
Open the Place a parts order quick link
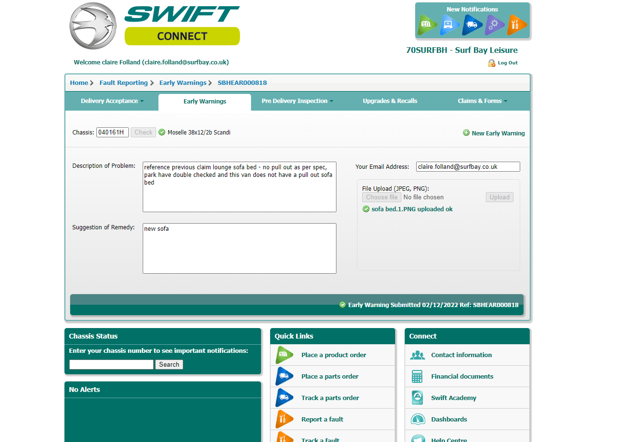[330, 376]
